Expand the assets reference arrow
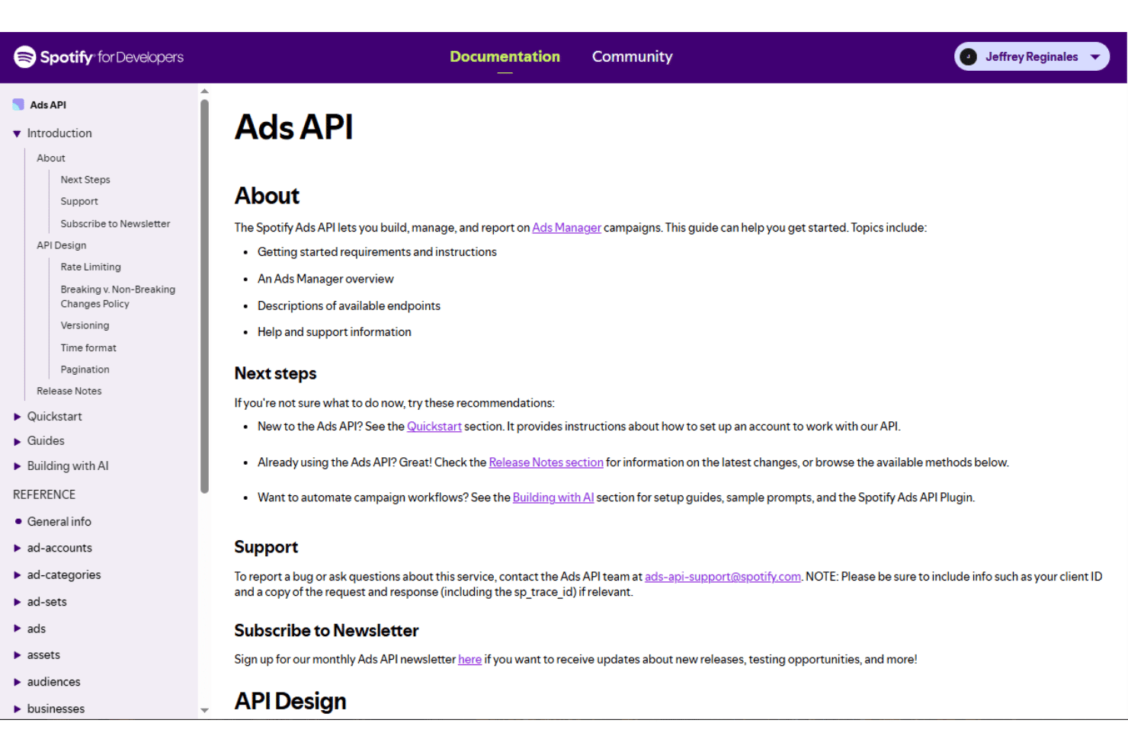This screenshot has height=752, width=1128. click(17, 655)
